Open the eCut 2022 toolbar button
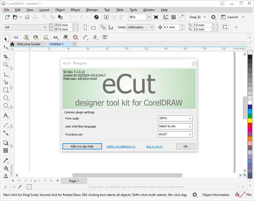 [16, 37]
